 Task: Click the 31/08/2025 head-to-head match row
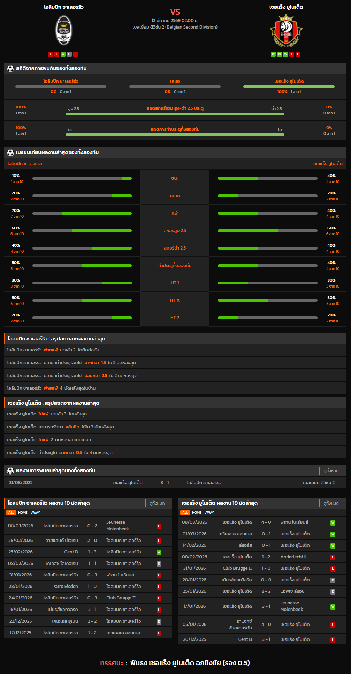point(175,483)
